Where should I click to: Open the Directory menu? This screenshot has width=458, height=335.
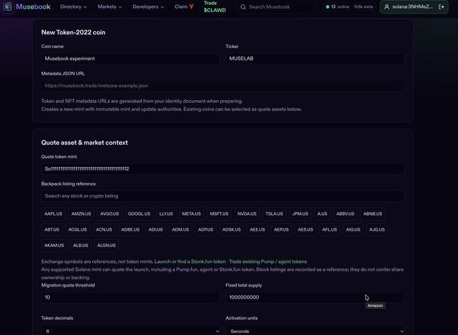73,7
